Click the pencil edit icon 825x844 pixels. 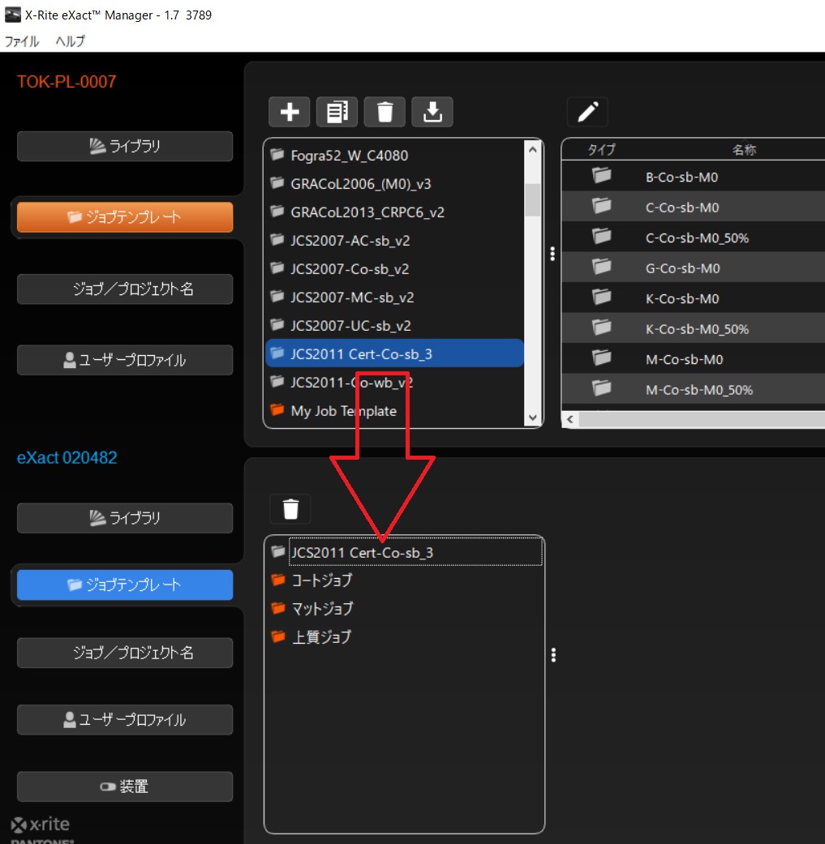tap(587, 112)
